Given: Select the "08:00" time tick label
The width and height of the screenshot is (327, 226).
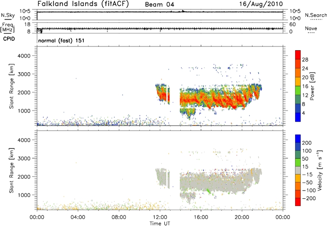Looking at the screenshot, I should point(119,217).
